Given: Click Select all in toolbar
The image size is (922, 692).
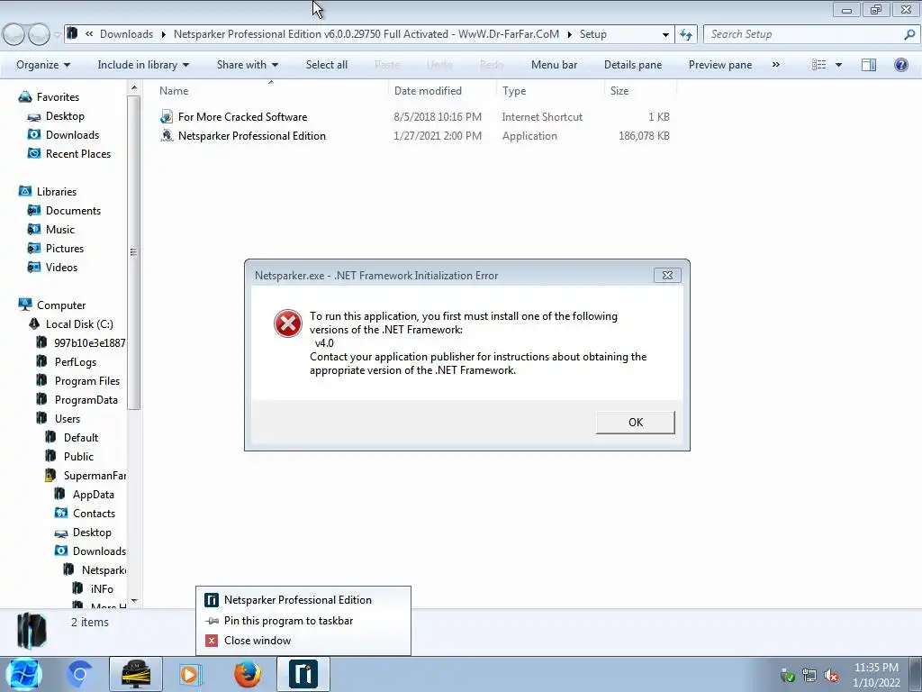Looking at the screenshot, I should [x=326, y=65].
